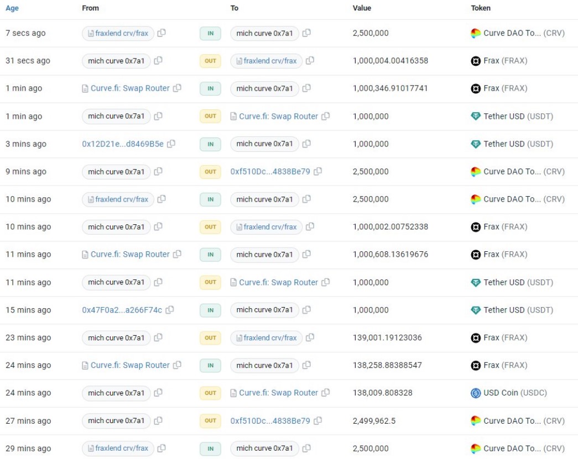The image size is (578, 459).
Task: Click the Token column header
Action: tap(481, 8)
